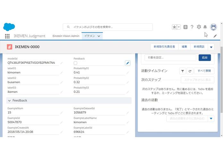
Task: Edit the Probability01 pencil icon
Action: (x=128, y=73)
